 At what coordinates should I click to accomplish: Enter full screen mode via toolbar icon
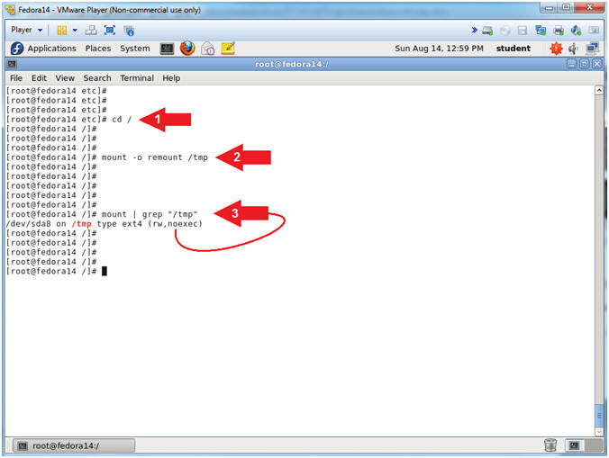click(x=110, y=30)
